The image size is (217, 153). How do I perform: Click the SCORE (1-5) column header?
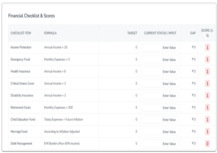(207, 33)
